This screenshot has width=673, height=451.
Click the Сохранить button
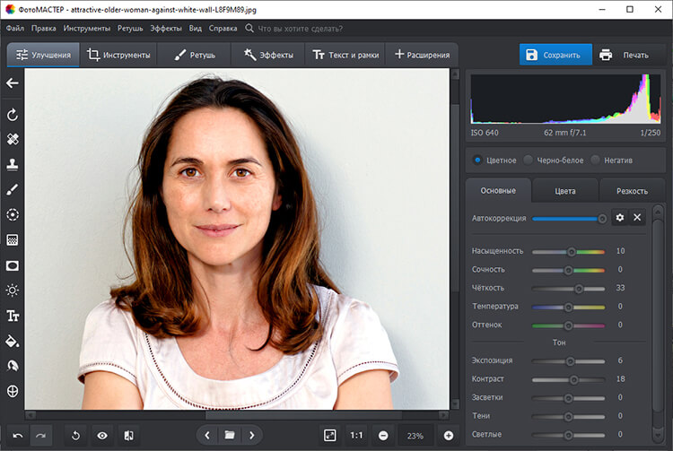pyautogui.click(x=555, y=55)
